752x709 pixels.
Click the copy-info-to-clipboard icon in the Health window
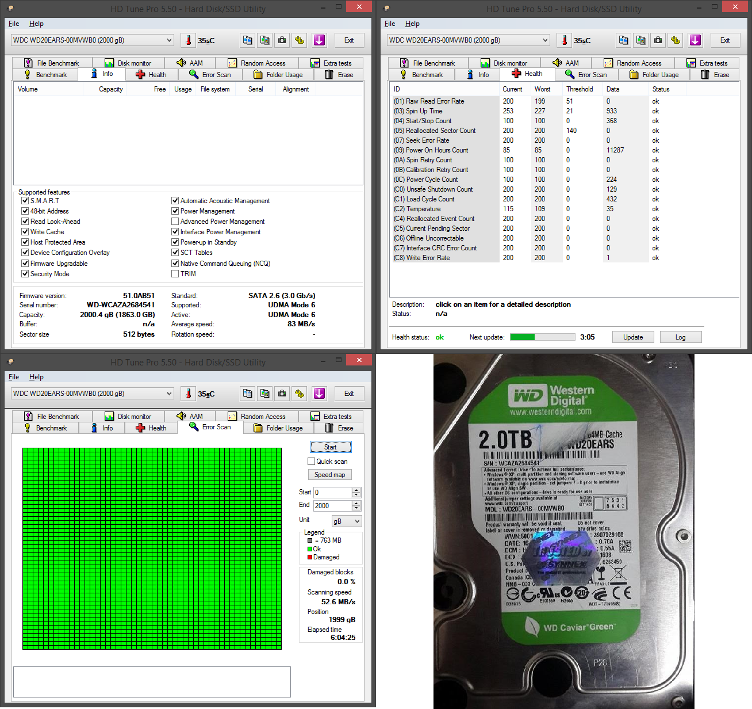pyautogui.click(x=623, y=40)
